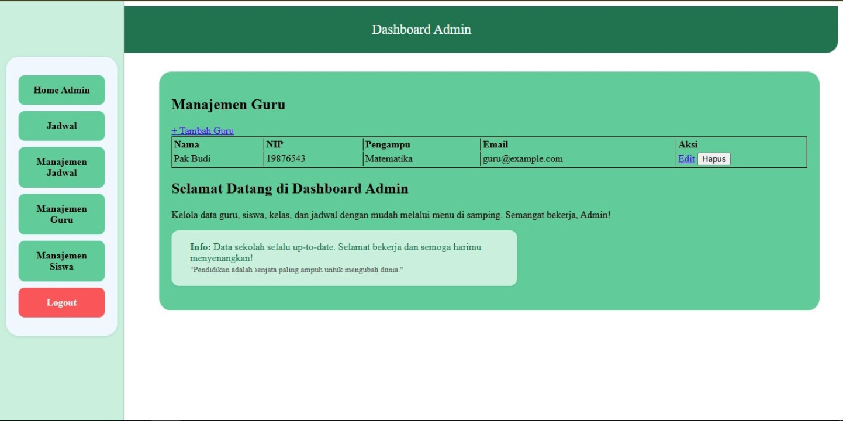Click the Nama column header
Screen dimensions: 843x421
tap(186, 144)
